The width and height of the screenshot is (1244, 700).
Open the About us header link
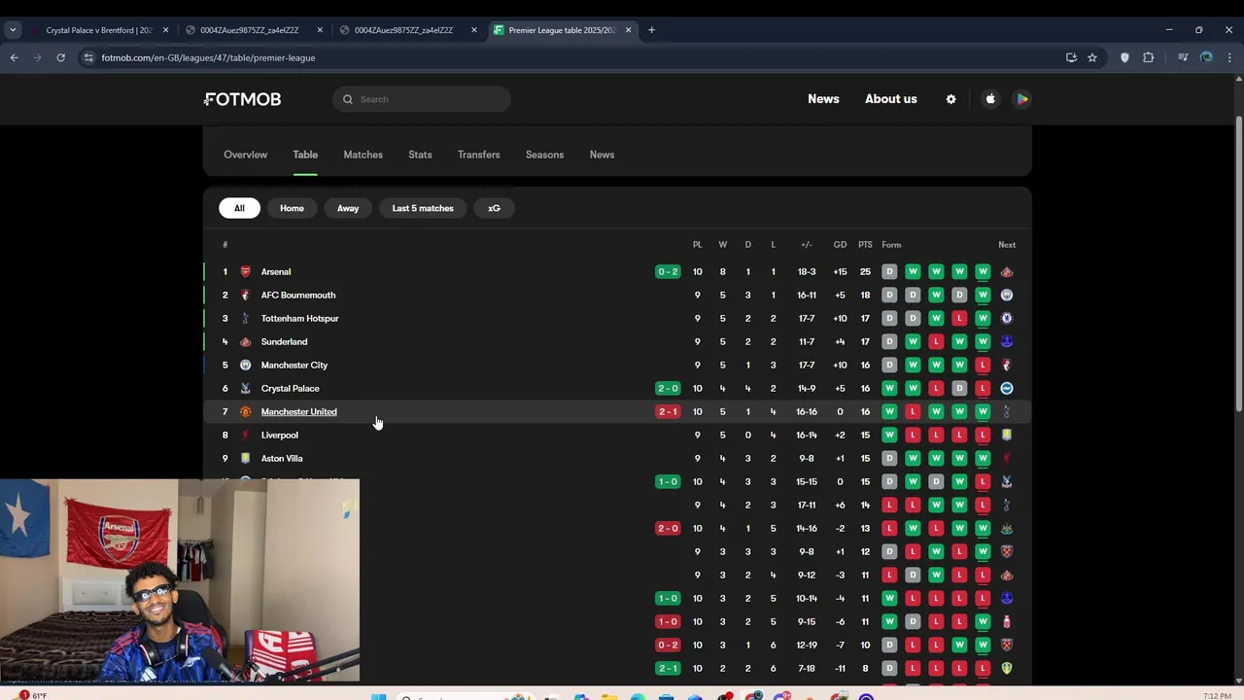(891, 99)
